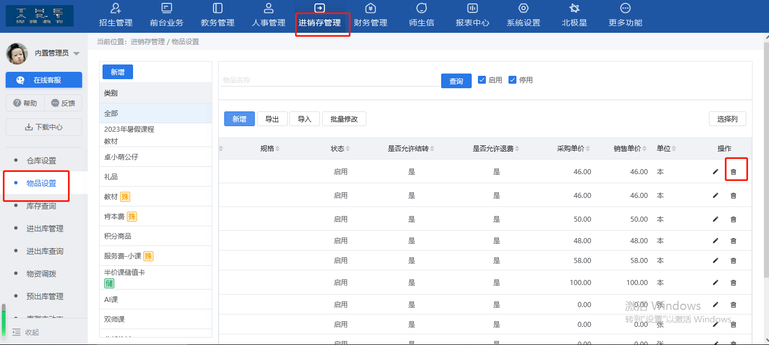769x345 pixels.
Task: Open 仓库设置 in the sidebar
Action: pos(41,161)
